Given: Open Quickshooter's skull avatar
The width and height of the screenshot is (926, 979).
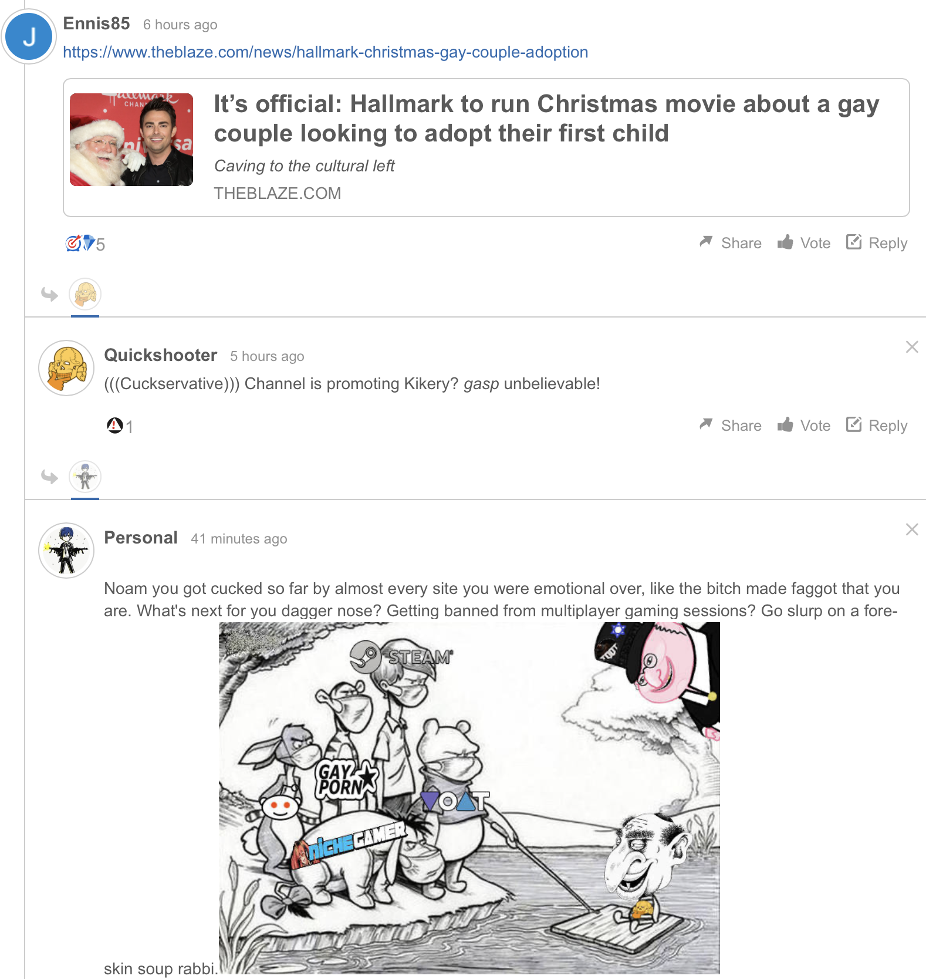Looking at the screenshot, I should coord(66,368).
